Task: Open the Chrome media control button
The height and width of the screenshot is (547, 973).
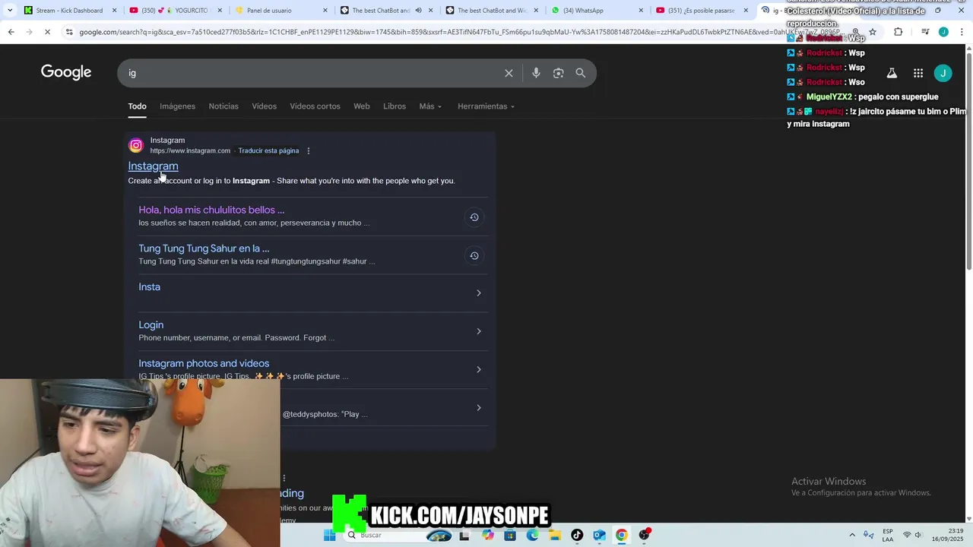Action: click(x=925, y=32)
